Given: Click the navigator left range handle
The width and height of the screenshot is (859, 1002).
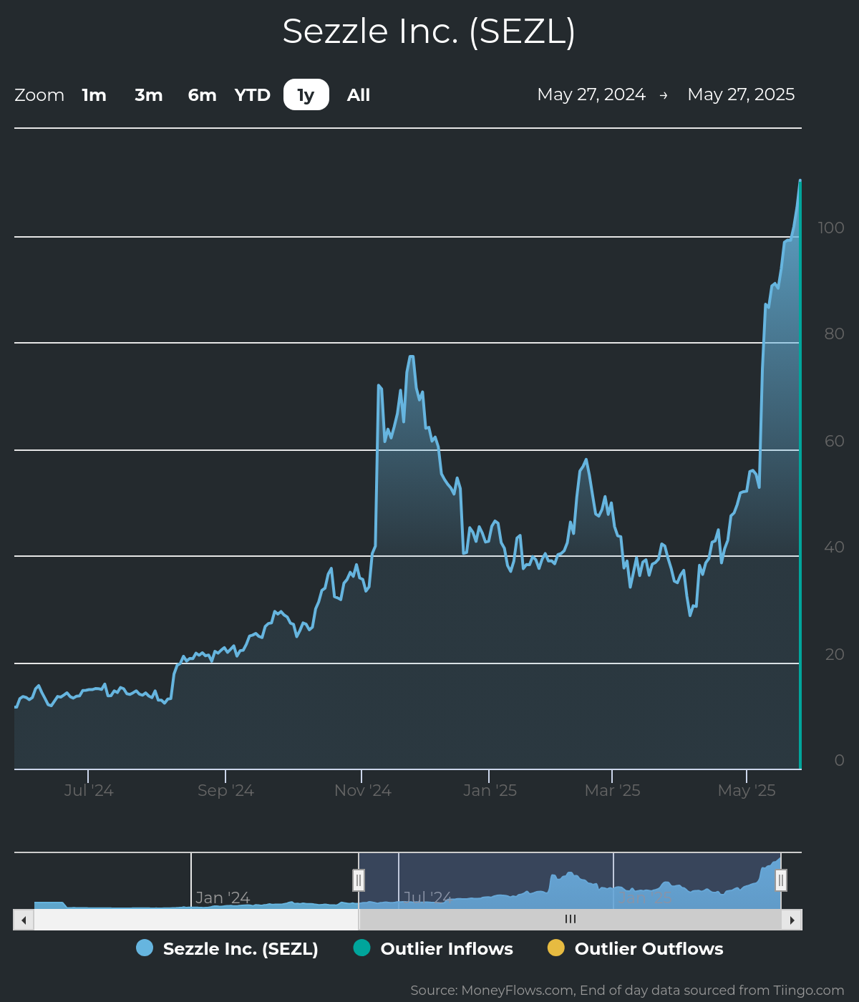Looking at the screenshot, I should click(359, 880).
